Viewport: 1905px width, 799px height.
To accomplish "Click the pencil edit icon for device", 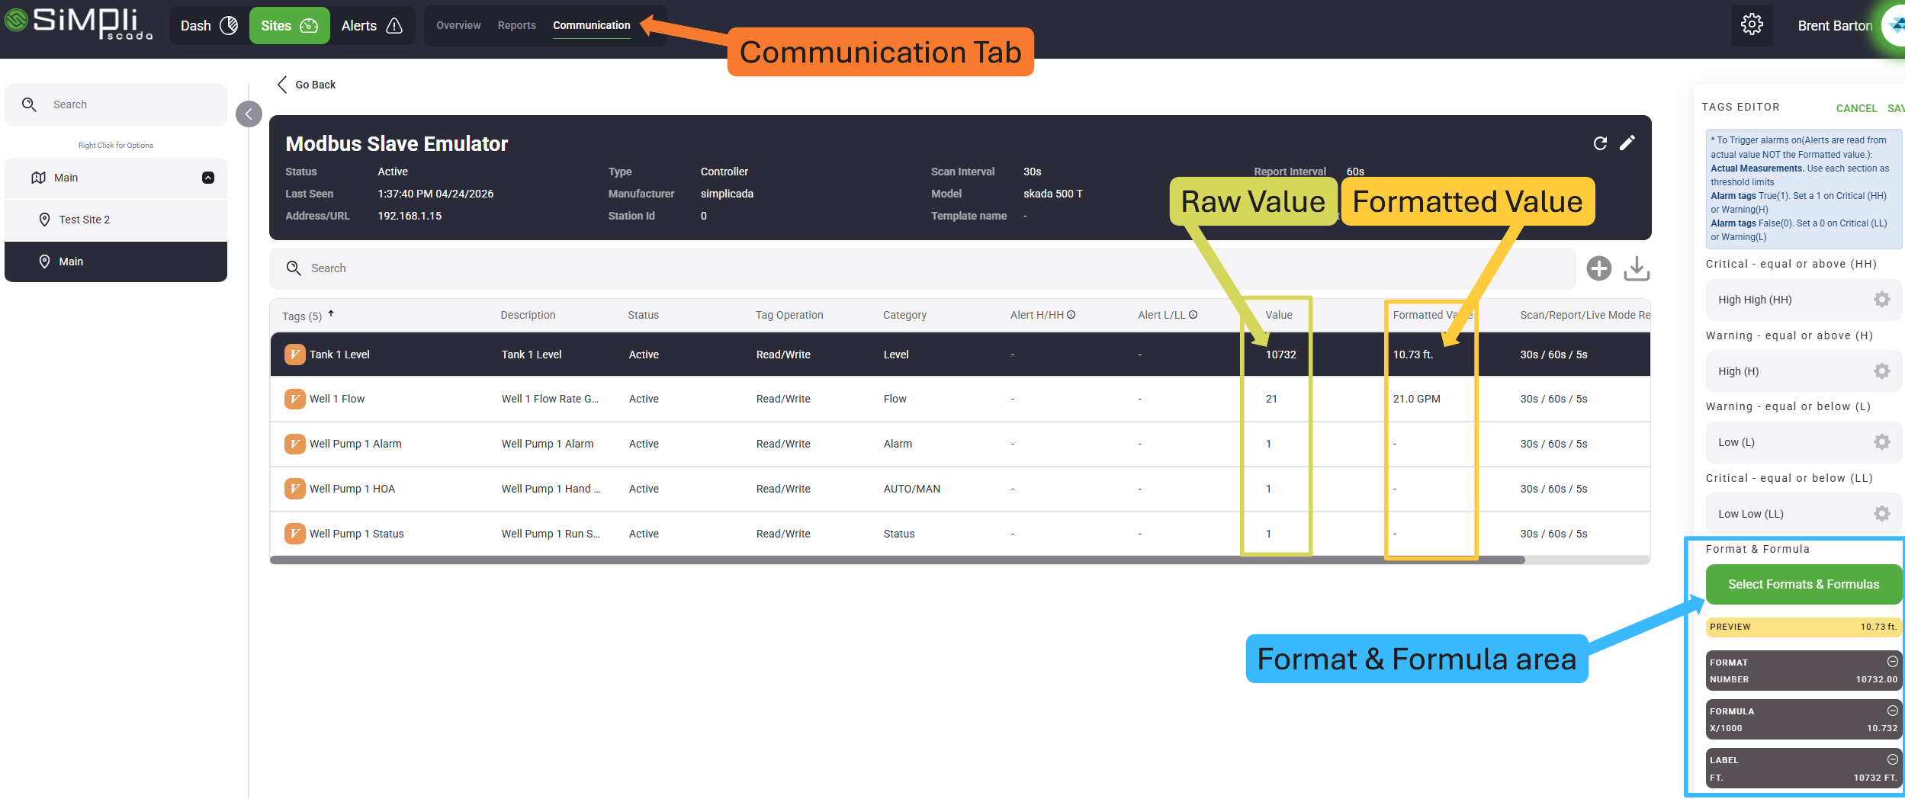I will coord(1627,143).
